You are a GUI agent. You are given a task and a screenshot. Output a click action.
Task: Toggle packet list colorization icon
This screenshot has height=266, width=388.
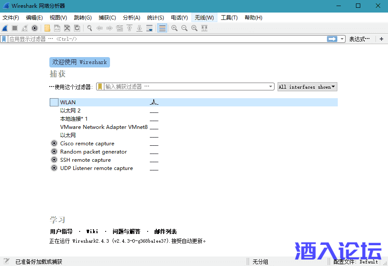tap(162, 28)
